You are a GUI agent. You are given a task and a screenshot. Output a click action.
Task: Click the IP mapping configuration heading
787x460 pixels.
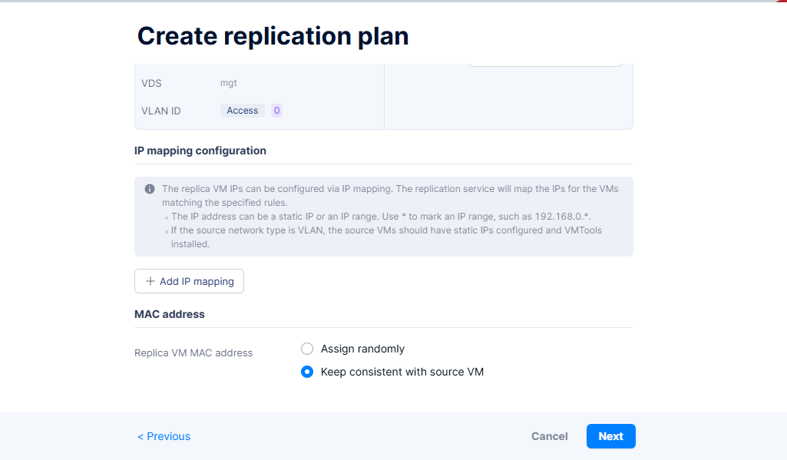pos(200,151)
